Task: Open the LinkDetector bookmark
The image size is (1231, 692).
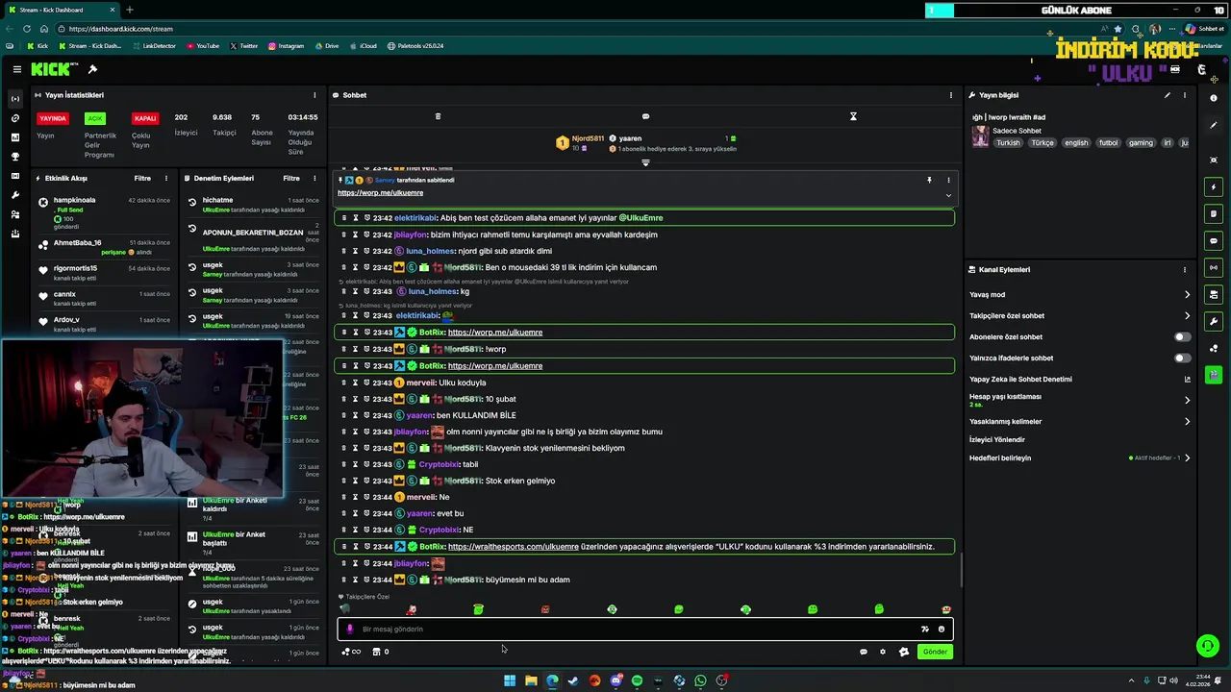Action: click(x=154, y=46)
